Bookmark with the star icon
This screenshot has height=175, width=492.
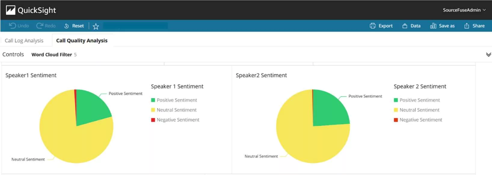pyautogui.click(x=96, y=26)
